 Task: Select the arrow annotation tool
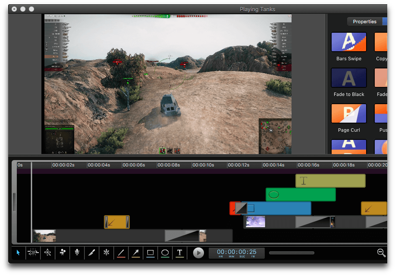[x=136, y=252]
